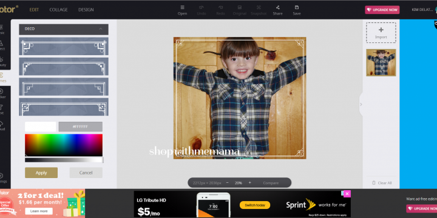
Task: Apply the selected frame
Action: coord(41,173)
